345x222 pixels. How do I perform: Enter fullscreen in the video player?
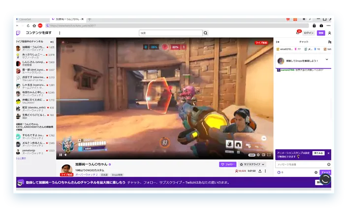click(x=269, y=155)
